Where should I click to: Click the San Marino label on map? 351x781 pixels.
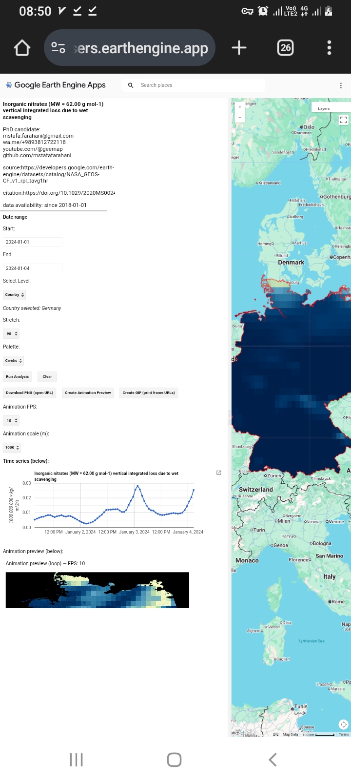(x=330, y=556)
